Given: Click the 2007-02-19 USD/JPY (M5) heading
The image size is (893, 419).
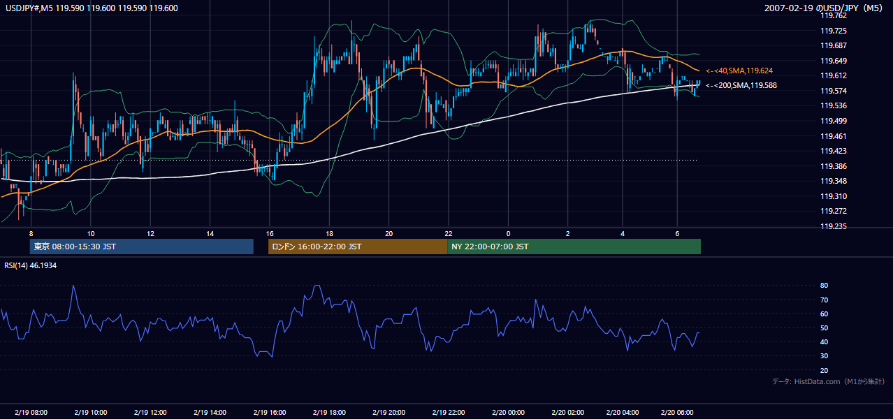Looking at the screenshot, I should pos(825,8).
